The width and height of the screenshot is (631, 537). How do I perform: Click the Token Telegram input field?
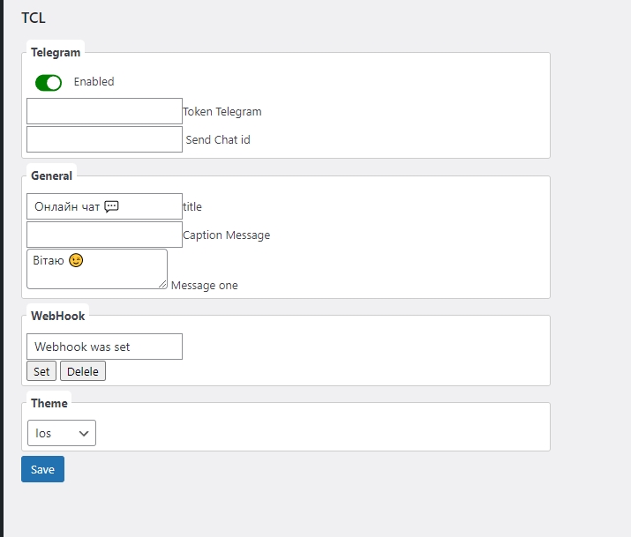[105, 111]
